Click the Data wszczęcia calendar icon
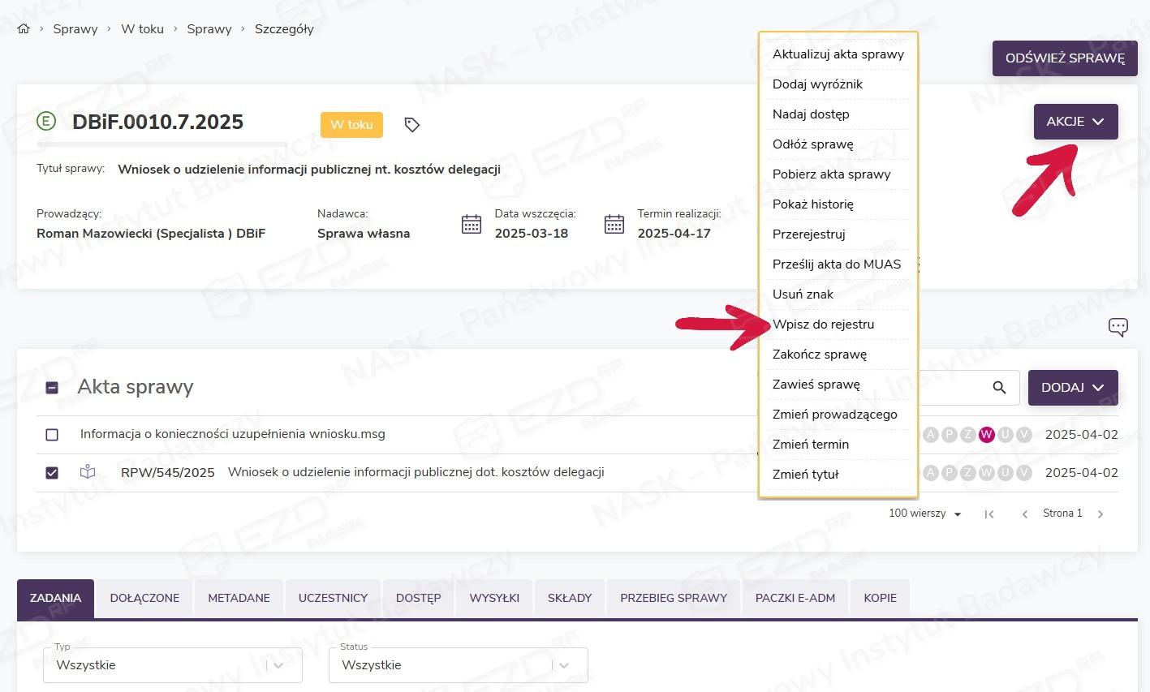The height and width of the screenshot is (692, 1150). [472, 225]
